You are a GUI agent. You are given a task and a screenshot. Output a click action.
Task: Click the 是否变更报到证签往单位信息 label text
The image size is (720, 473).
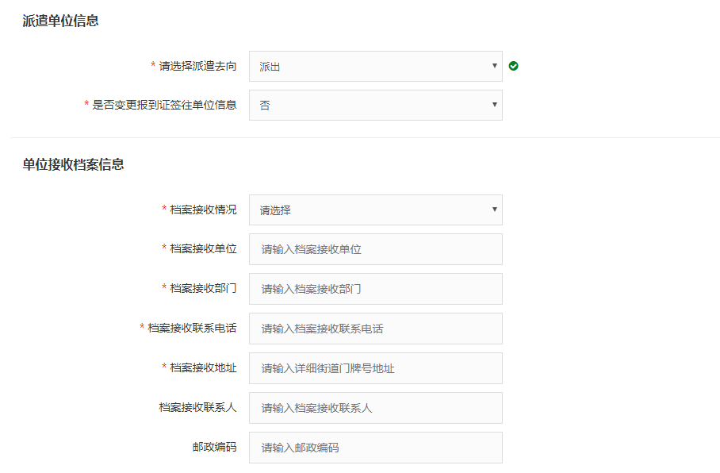click(x=164, y=104)
